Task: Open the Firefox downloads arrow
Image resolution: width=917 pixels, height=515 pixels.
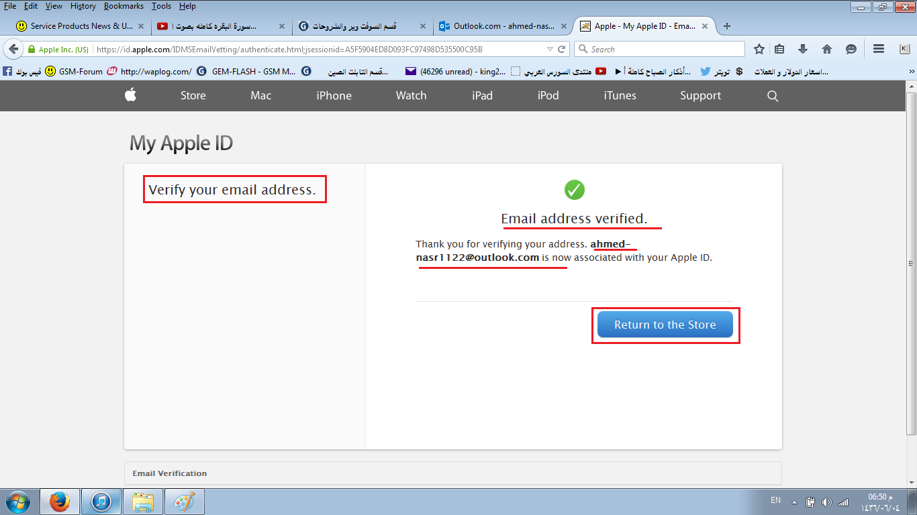Action: coord(803,49)
